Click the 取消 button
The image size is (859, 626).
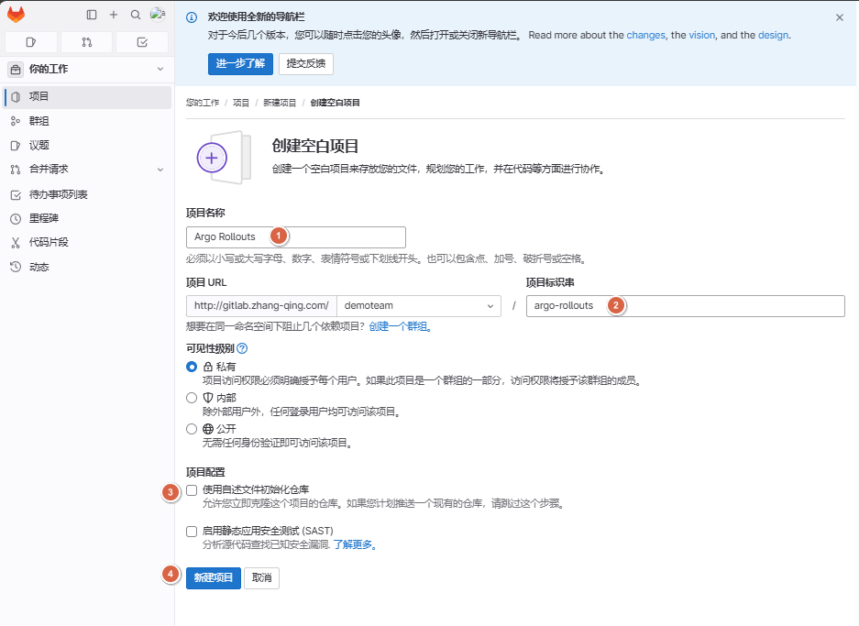click(x=262, y=577)
